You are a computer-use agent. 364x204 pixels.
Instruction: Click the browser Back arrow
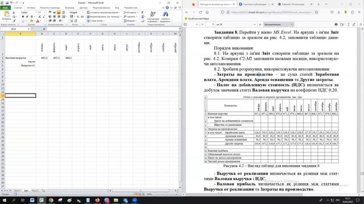tap(187, 12)
